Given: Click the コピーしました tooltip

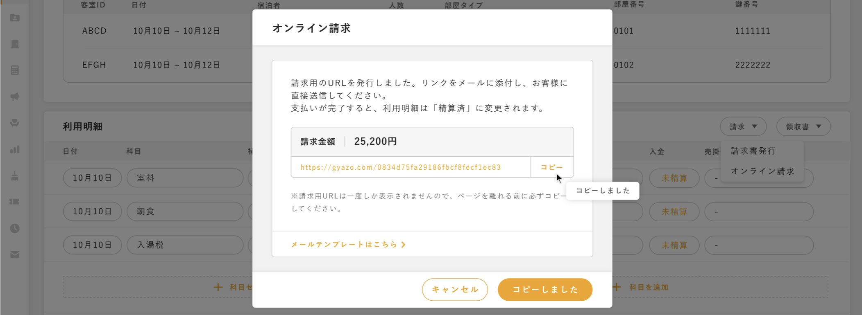Looking at the screenshot, I should pos(603,191).
